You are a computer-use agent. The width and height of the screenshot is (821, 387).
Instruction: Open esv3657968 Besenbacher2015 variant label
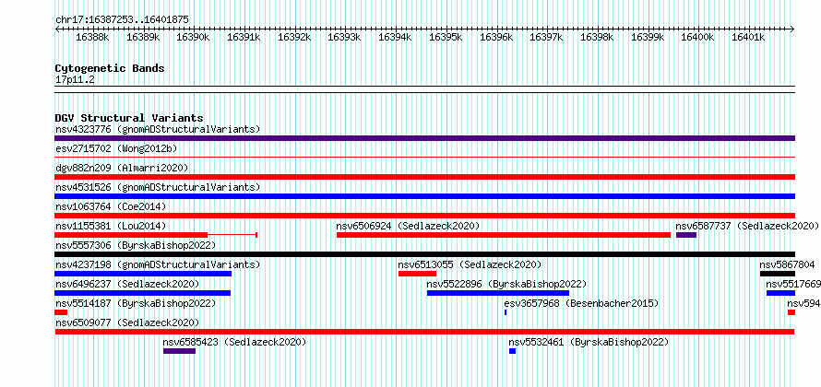[x=581, y=303]
